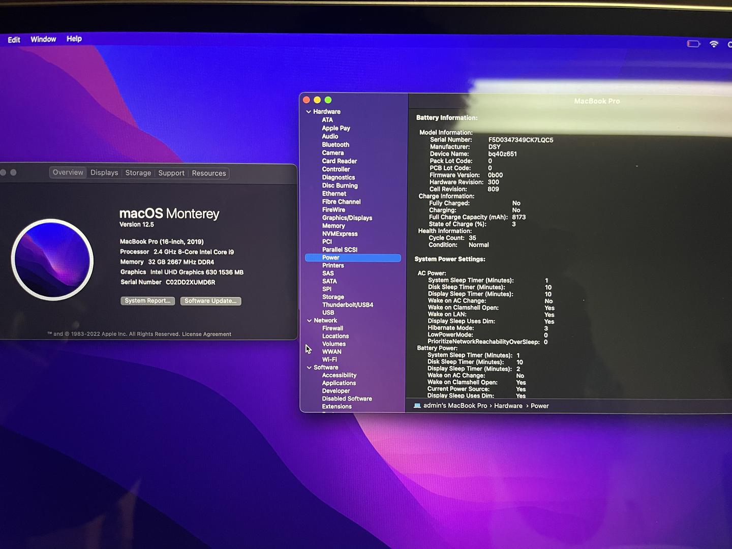Collapse the Software section
732x549 pixels.
309,368
